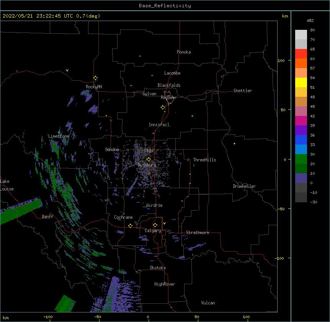Click the solid green radar band west of Banff
330x322 pixels.
coord(21,211)
